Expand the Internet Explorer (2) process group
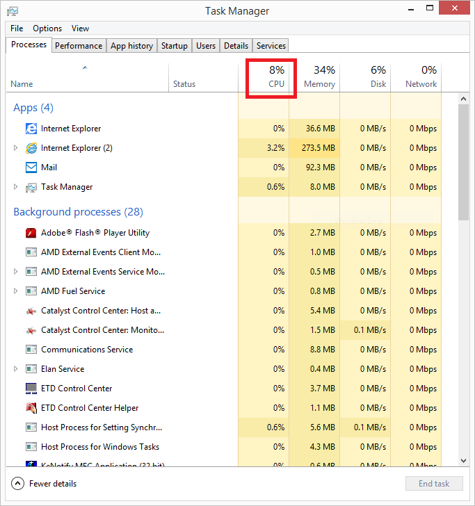Screen dimensions: 475x506 pos(15,148)
